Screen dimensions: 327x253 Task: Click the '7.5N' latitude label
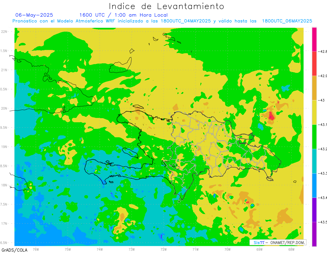click(x=4, y=204)
